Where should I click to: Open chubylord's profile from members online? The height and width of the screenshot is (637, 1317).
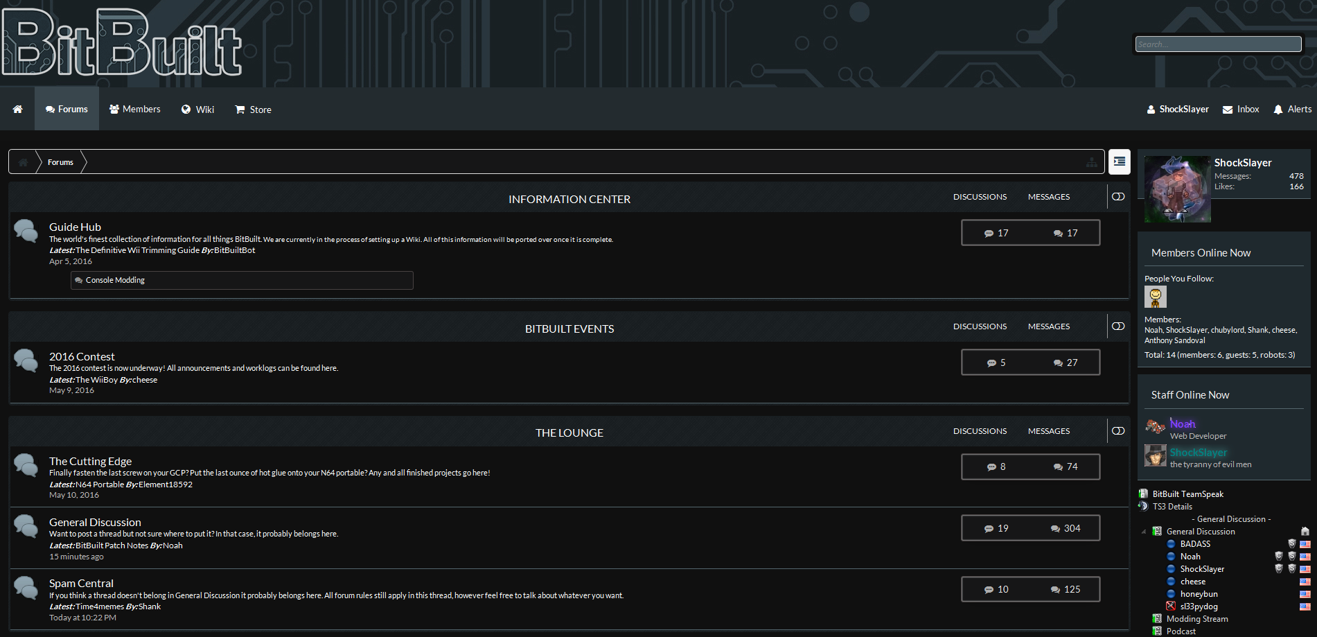[1227, 330]
